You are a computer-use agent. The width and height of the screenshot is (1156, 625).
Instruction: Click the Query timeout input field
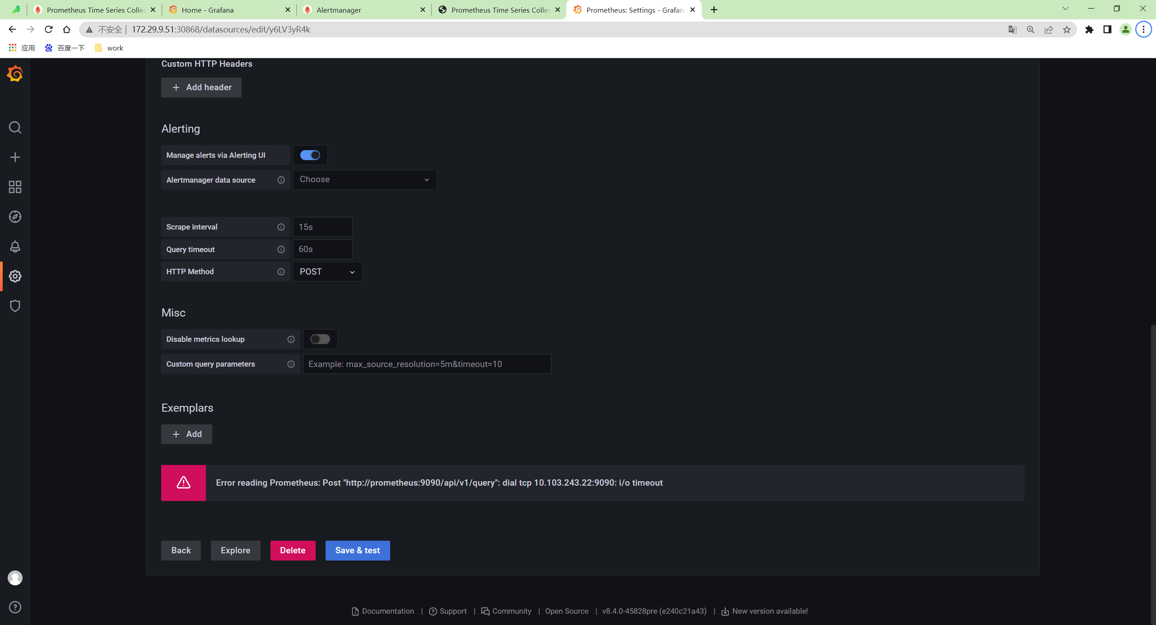coord(322,249)
